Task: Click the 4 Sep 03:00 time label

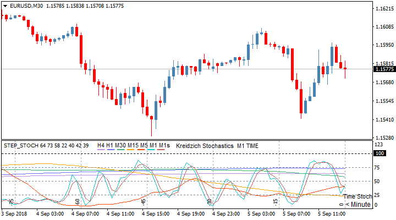Action: (x=50, y=214)
